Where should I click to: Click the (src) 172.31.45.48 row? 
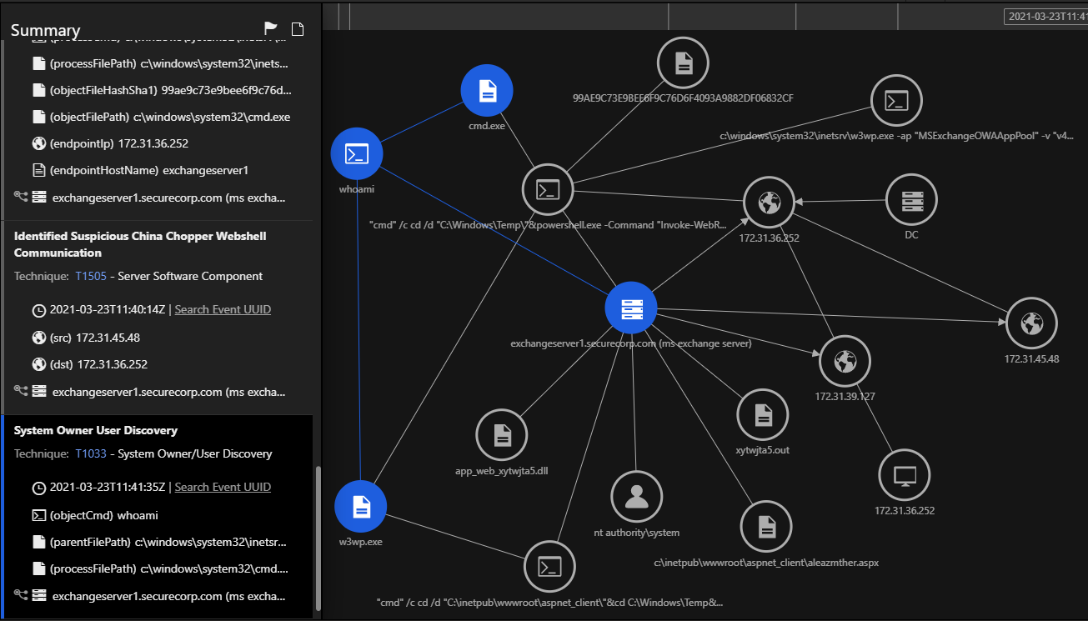pos(85,338)
